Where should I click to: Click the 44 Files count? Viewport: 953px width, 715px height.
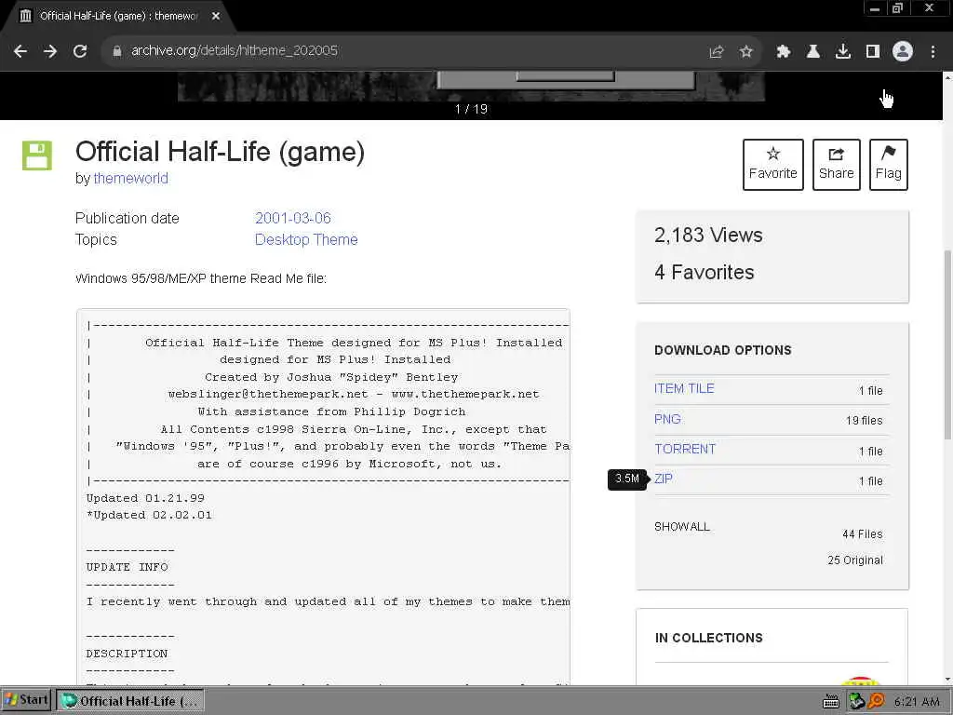point(862,534)
